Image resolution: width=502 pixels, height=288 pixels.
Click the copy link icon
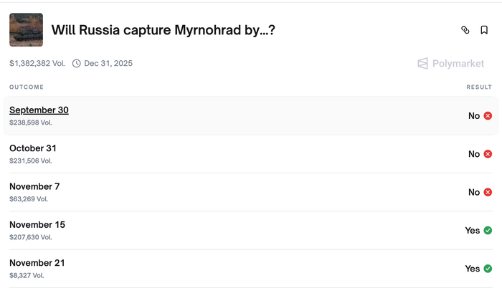(x=465, y=30)
